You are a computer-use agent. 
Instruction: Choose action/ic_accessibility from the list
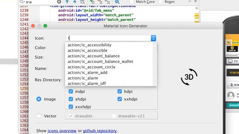tap(90, 45)
